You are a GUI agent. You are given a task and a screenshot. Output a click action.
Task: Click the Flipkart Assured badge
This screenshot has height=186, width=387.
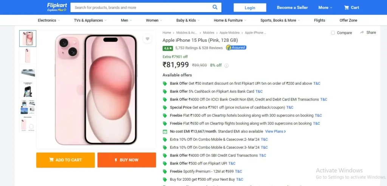(x=236, y=47)
